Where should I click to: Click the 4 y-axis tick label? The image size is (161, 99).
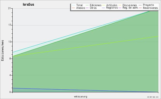coord(10,75)
